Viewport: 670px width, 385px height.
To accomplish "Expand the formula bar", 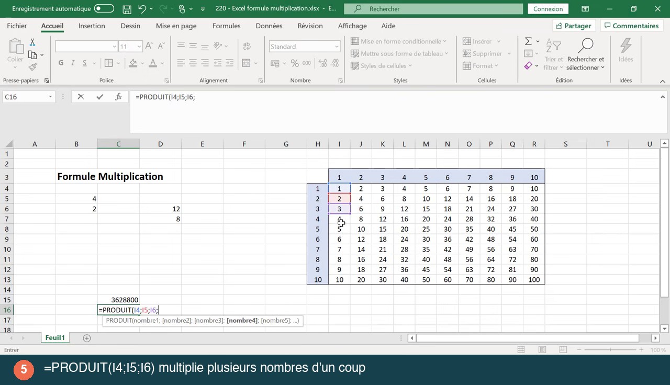I will [x=663, y=97].
